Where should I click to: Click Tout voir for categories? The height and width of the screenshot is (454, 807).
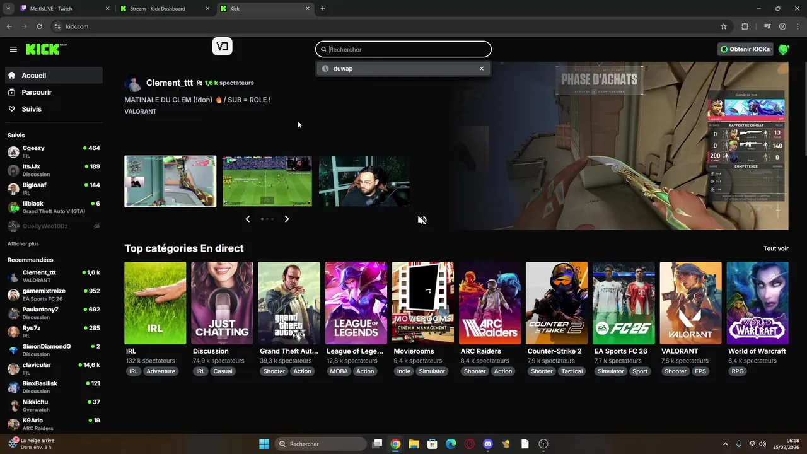(x=775, y=248)
